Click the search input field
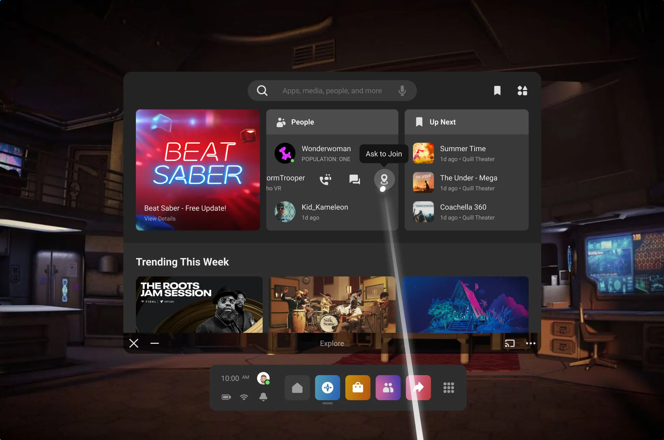Screen dimensions: 664x440 point(332,91)
